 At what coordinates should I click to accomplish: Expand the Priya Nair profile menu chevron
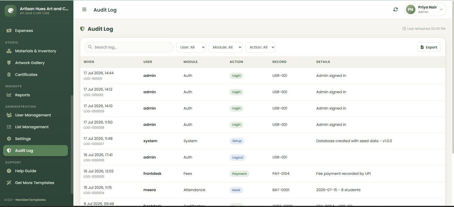(441, 10)
